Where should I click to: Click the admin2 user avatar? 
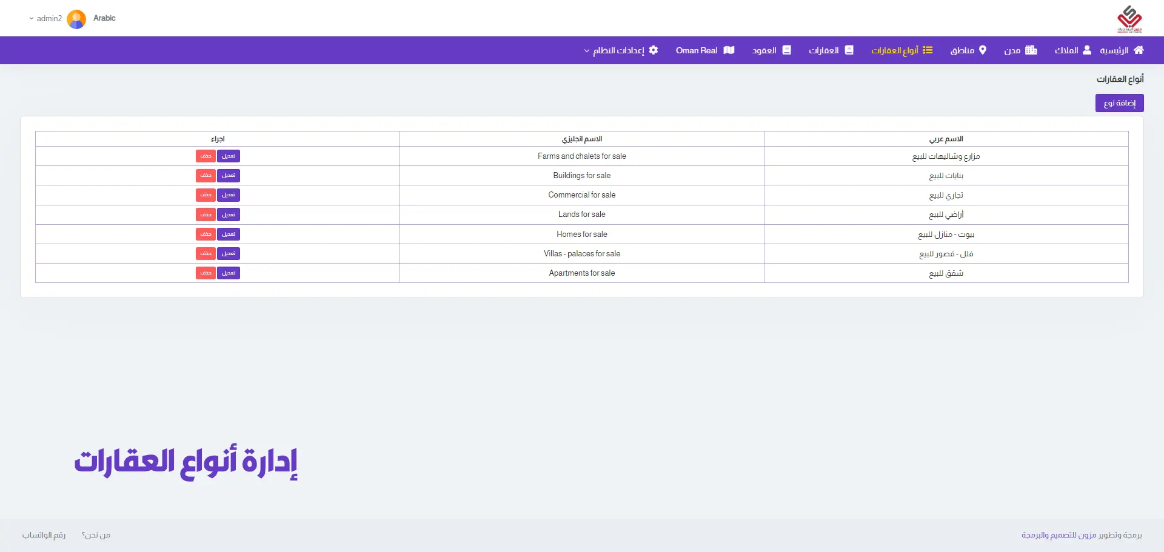pyautogui.click(x=76, y=19)
